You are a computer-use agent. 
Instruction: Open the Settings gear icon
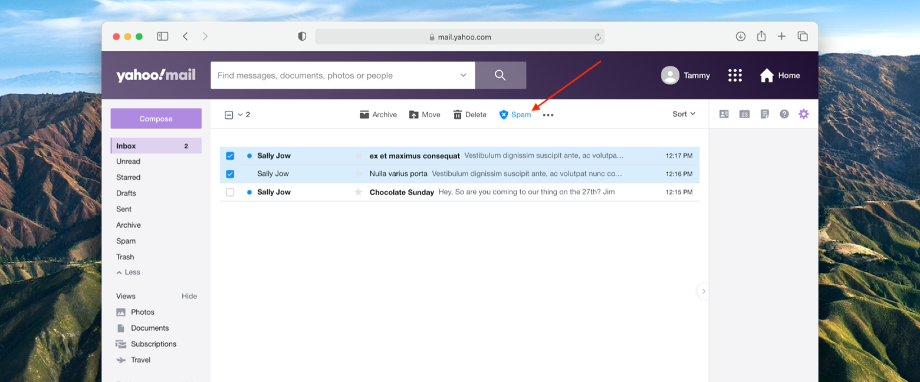803,114
